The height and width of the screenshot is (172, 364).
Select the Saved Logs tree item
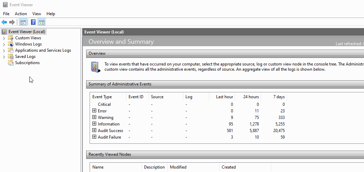point(25,57)
